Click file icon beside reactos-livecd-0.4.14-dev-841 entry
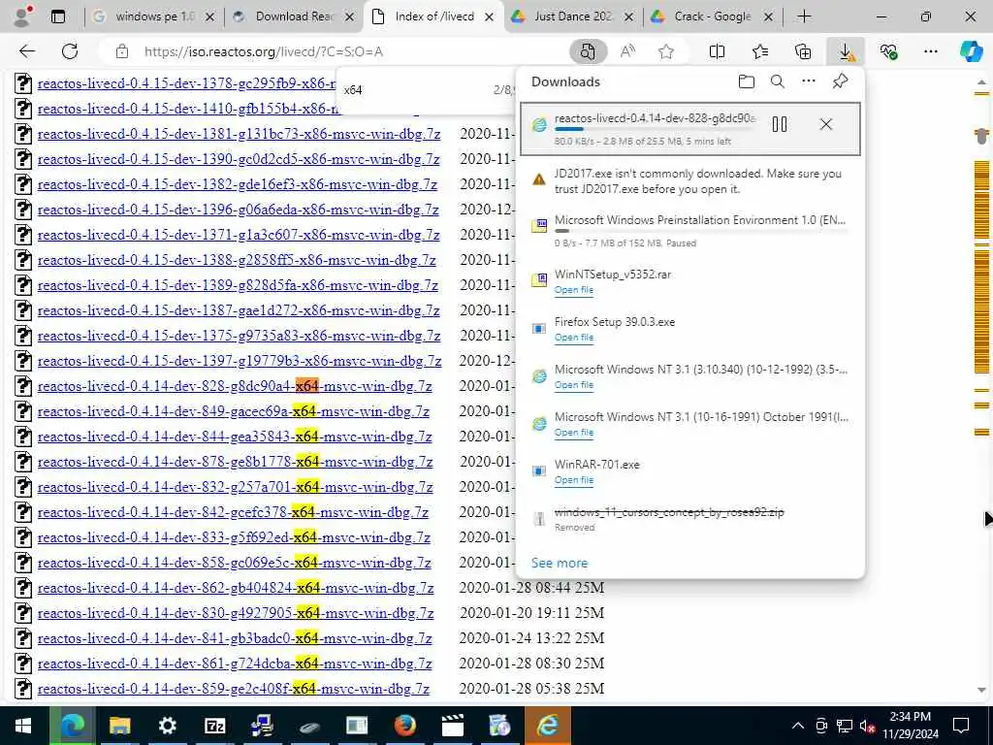993x745 pixels. click(x=23, y=638)
